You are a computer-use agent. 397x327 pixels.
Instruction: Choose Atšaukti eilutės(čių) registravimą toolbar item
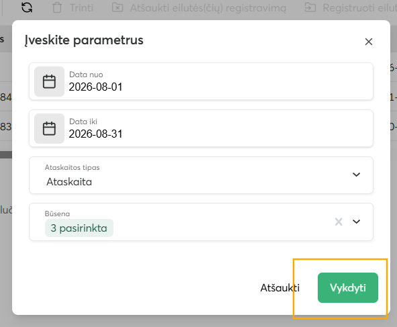point(208,8)
